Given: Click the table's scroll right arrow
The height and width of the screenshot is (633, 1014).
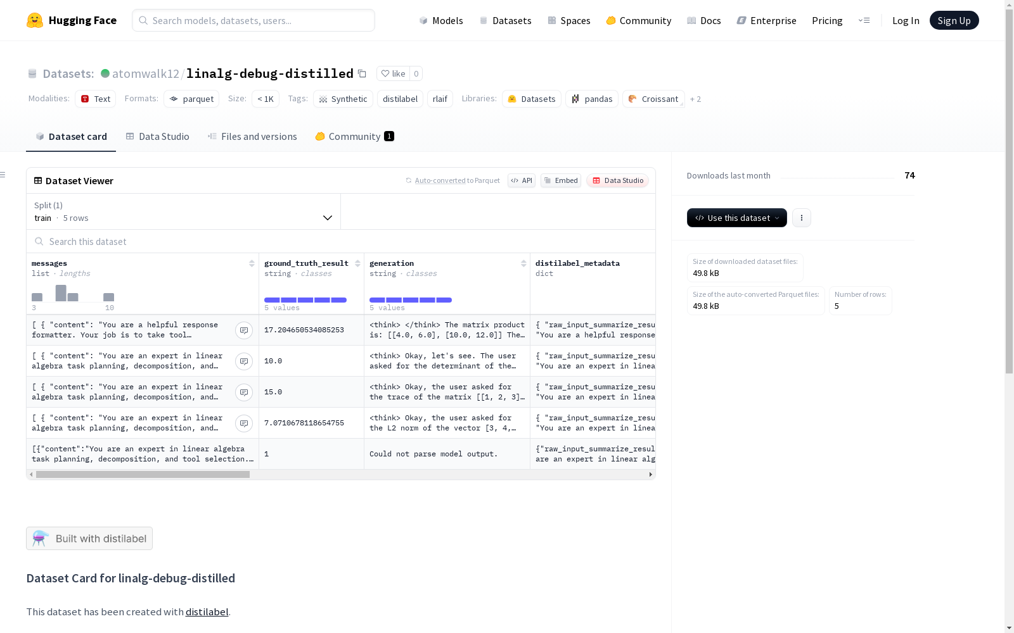Looking at the screenshot, I should pyautogui.click(x=651, y=475).
